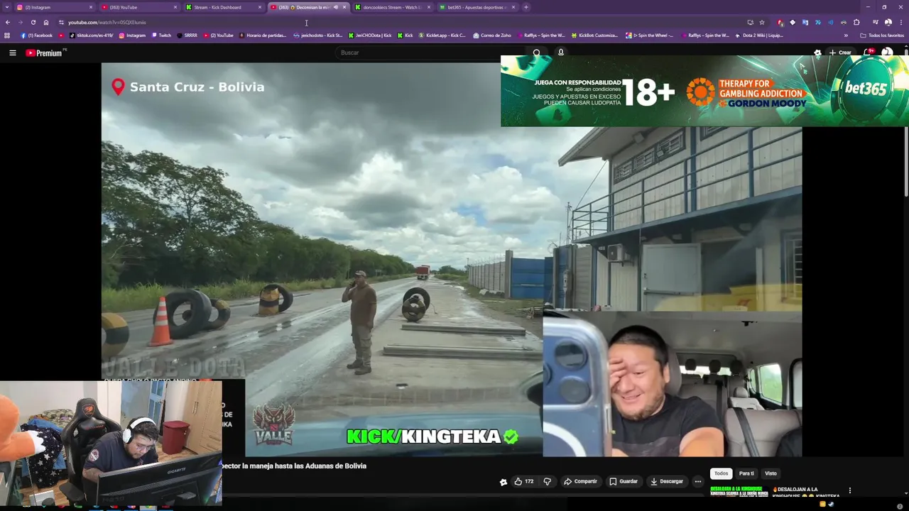Open the Chrome three-dot menu
Viewport: 909px width, 511px height.
coord(901,22)
